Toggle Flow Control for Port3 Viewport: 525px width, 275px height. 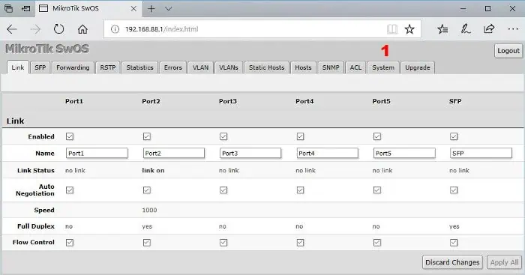coord(223,243)
